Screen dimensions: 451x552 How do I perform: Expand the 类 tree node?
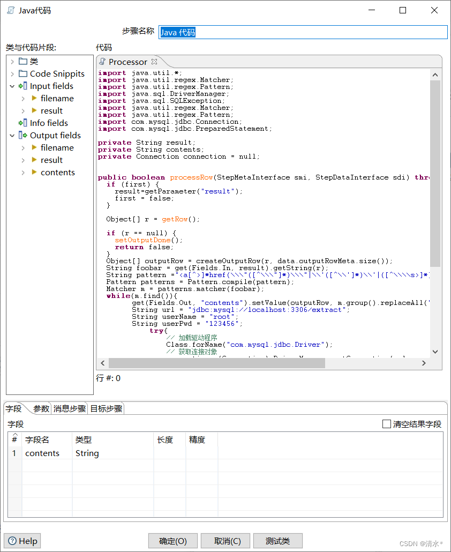[12, 61]
